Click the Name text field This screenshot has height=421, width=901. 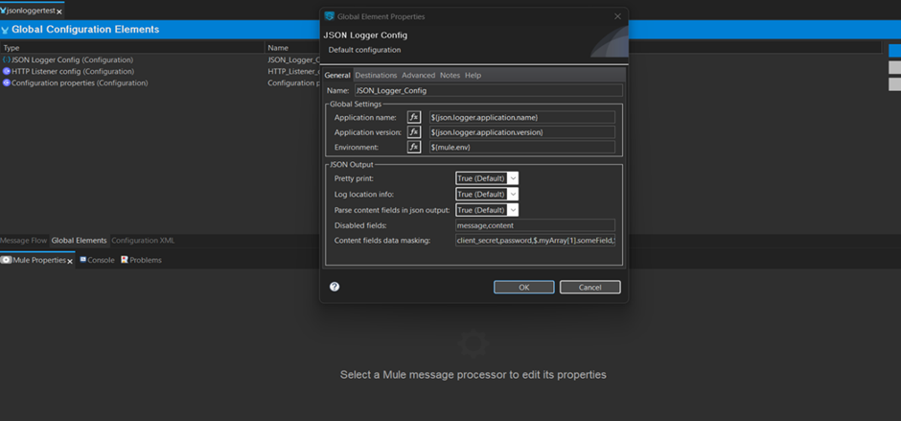(488, 90)
